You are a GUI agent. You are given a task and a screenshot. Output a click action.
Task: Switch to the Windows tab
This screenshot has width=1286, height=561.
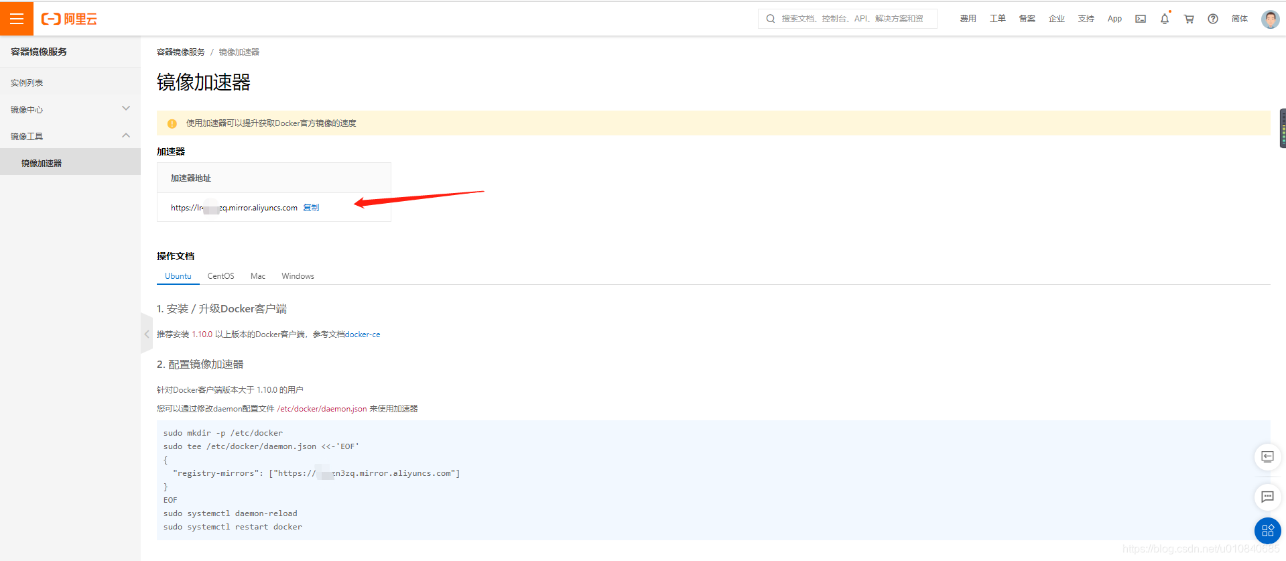298,276
